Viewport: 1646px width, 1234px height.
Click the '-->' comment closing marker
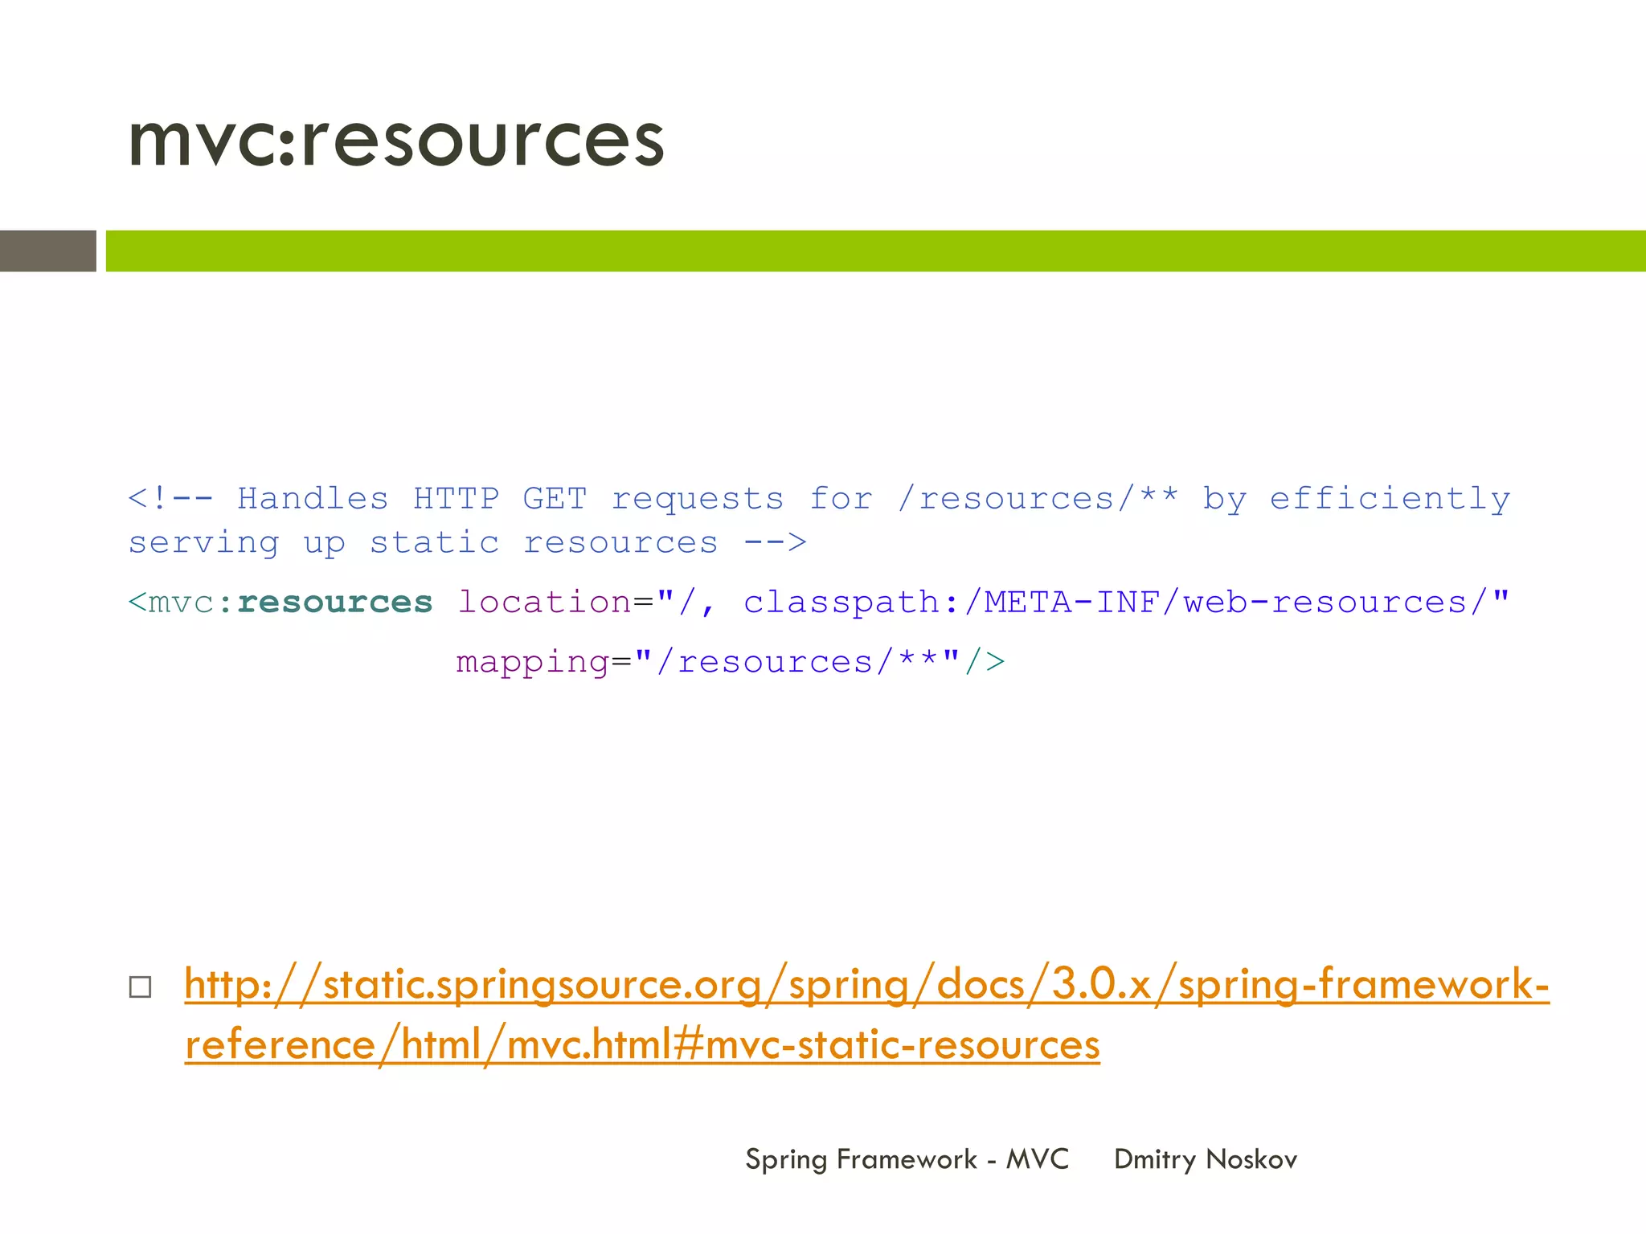click(x=775, y=543)
